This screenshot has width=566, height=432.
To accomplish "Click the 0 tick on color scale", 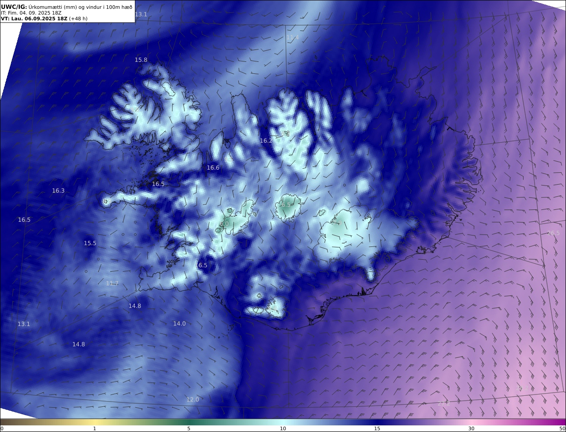I will (x=2, y=428).
